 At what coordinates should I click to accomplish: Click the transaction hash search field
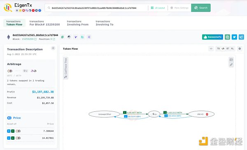[x=96, y=8]
